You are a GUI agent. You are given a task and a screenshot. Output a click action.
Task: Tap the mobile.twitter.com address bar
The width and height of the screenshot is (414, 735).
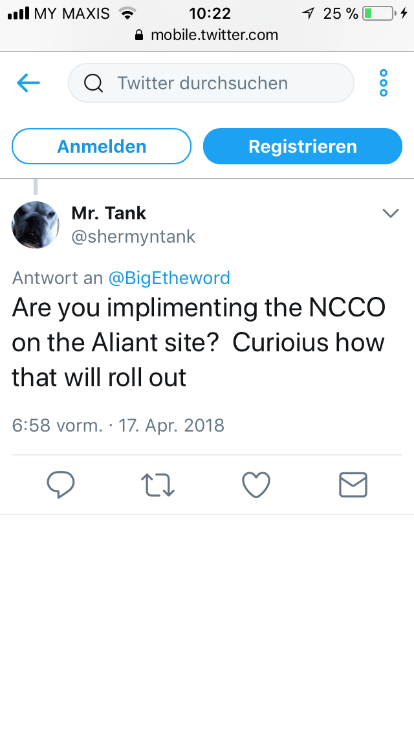point(213,35)
